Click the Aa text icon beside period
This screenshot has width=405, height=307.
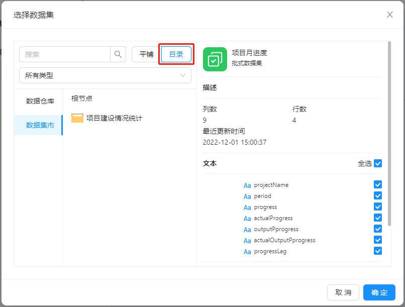[247, 196]
